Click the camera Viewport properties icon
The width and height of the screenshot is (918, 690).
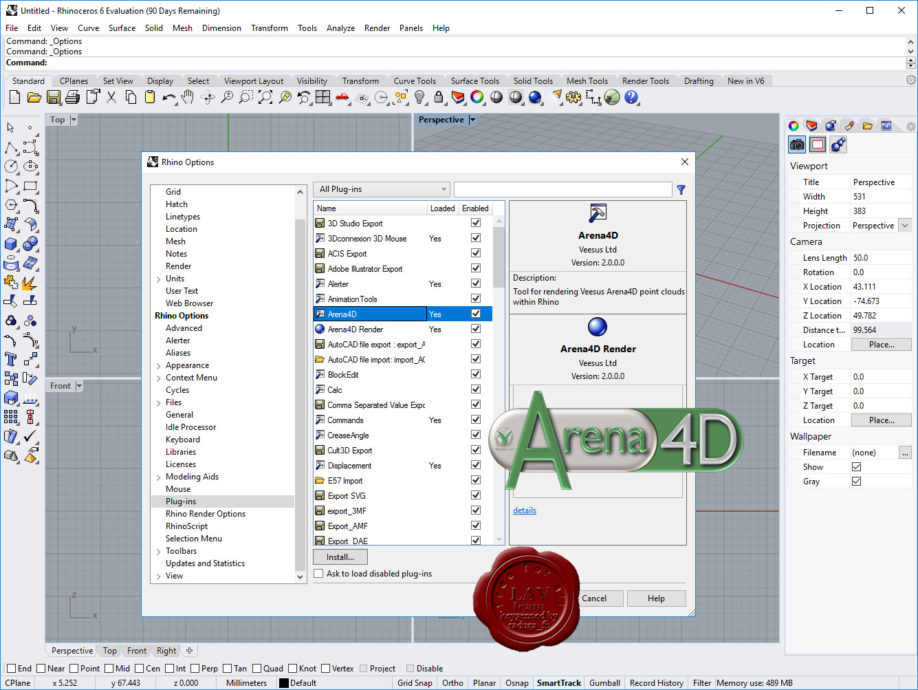click(x=797, y=144)
